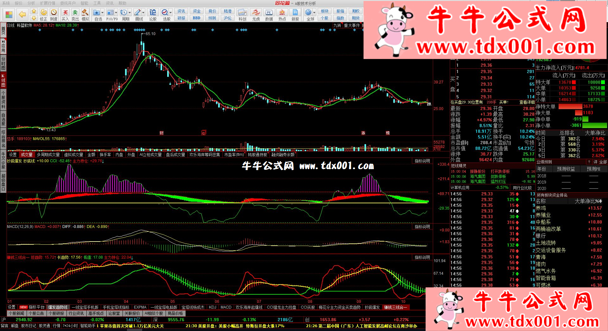The image size is (608, 331).
Task: Click the back arrow navigation icon
Action: pyautogui.click(x=22, y=14)
